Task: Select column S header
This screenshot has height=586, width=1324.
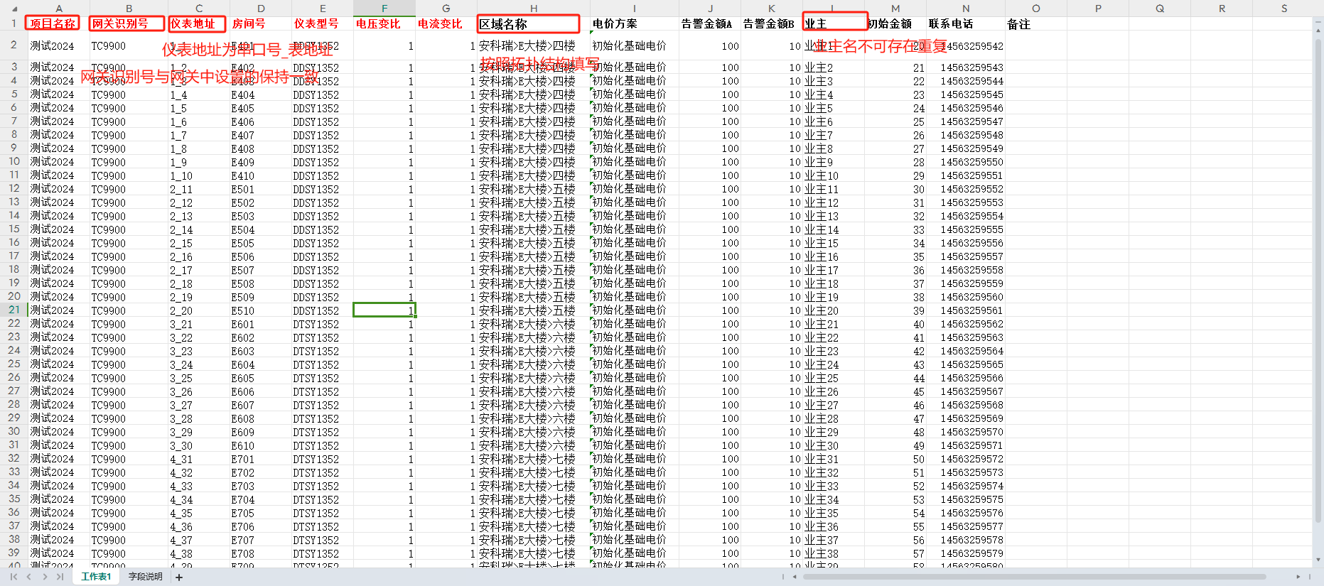Action: [1283, 9]
